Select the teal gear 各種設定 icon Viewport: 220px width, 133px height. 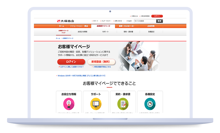[x=150, y=104]
